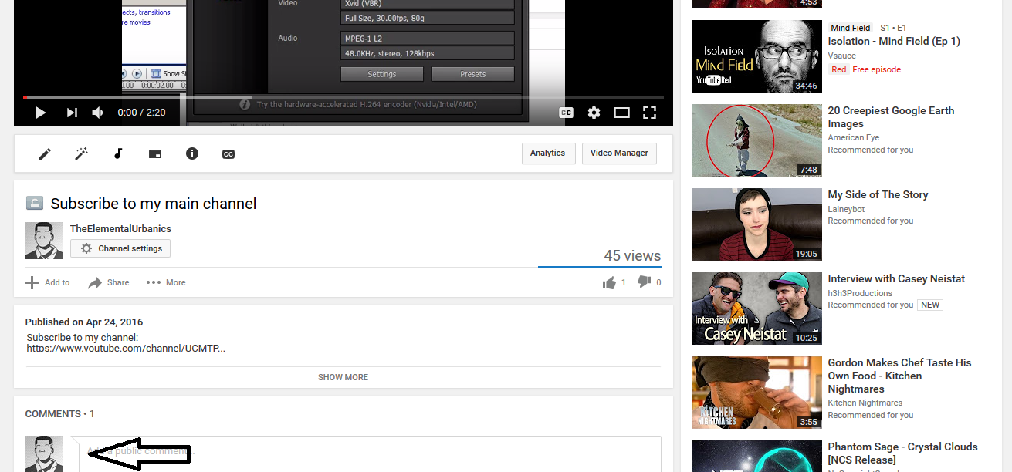Click the Laineybot channel name

pyautogui.click(x=846, y=208)
